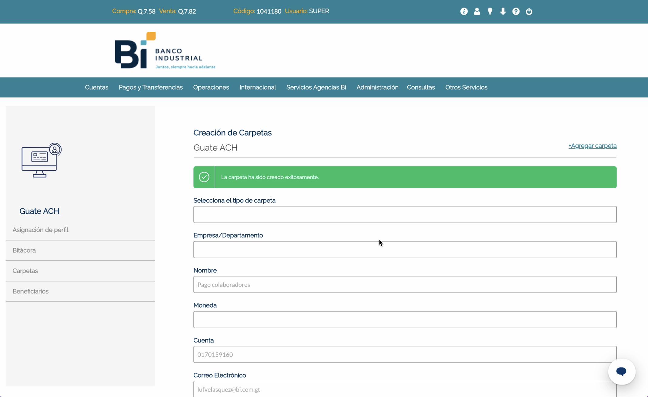The height and width of the screenshot is (397, 648).
Task: Open Bitácora in the sidebar
Action: 24,250
